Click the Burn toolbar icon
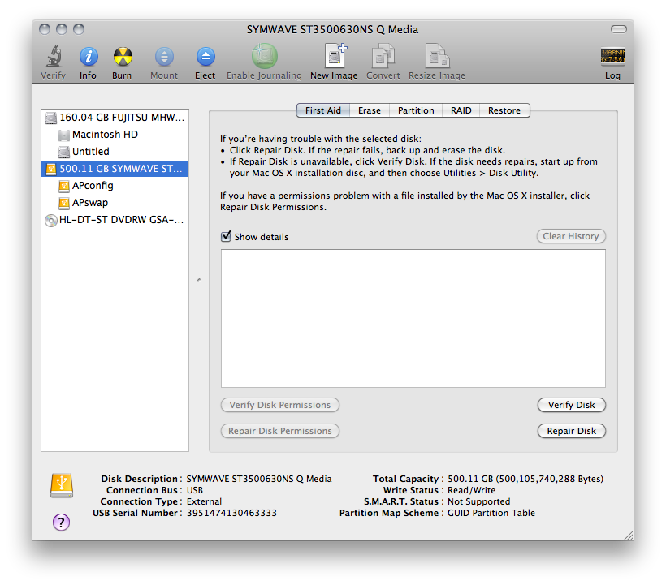The width and height of the screenshot is (666, 585). (123, 57)
